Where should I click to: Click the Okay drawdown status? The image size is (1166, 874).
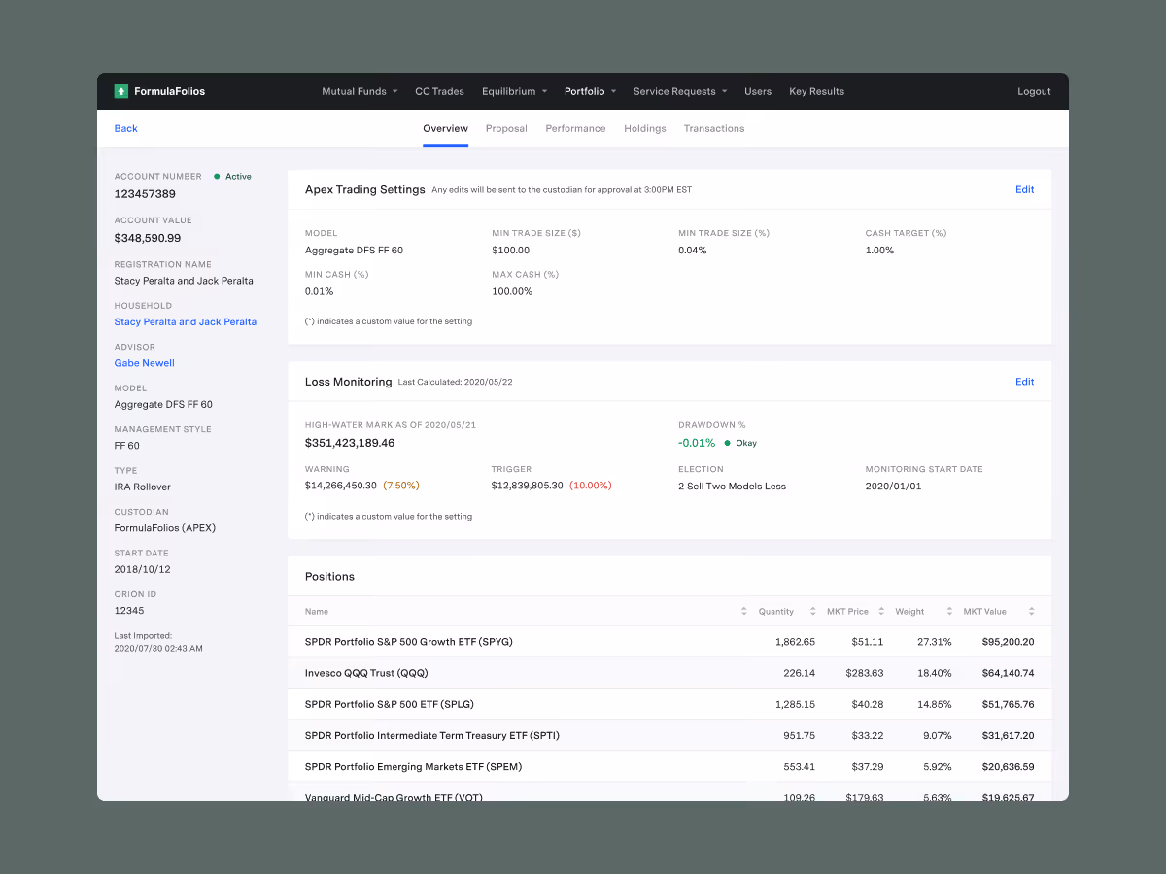(x=740, y=443)
